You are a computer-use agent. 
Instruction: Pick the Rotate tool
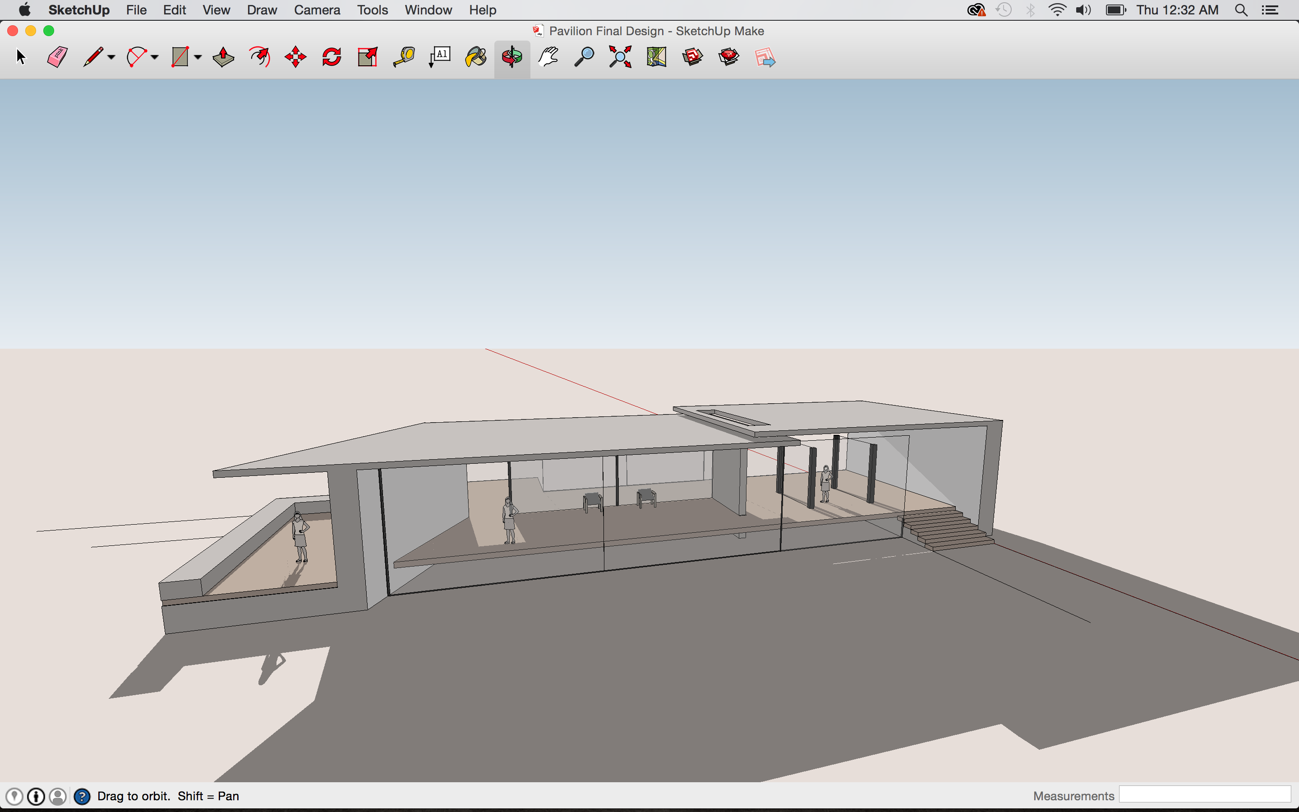coord(332,57)
